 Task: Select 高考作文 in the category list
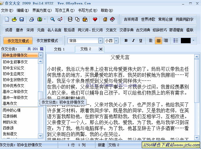coord(10,103)
